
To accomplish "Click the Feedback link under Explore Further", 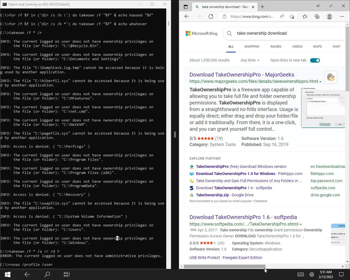I will coord(261,201).
